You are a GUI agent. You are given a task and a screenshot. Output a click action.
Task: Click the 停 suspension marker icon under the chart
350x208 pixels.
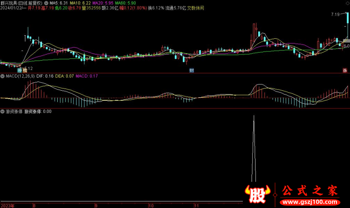[x=19, y=70]
